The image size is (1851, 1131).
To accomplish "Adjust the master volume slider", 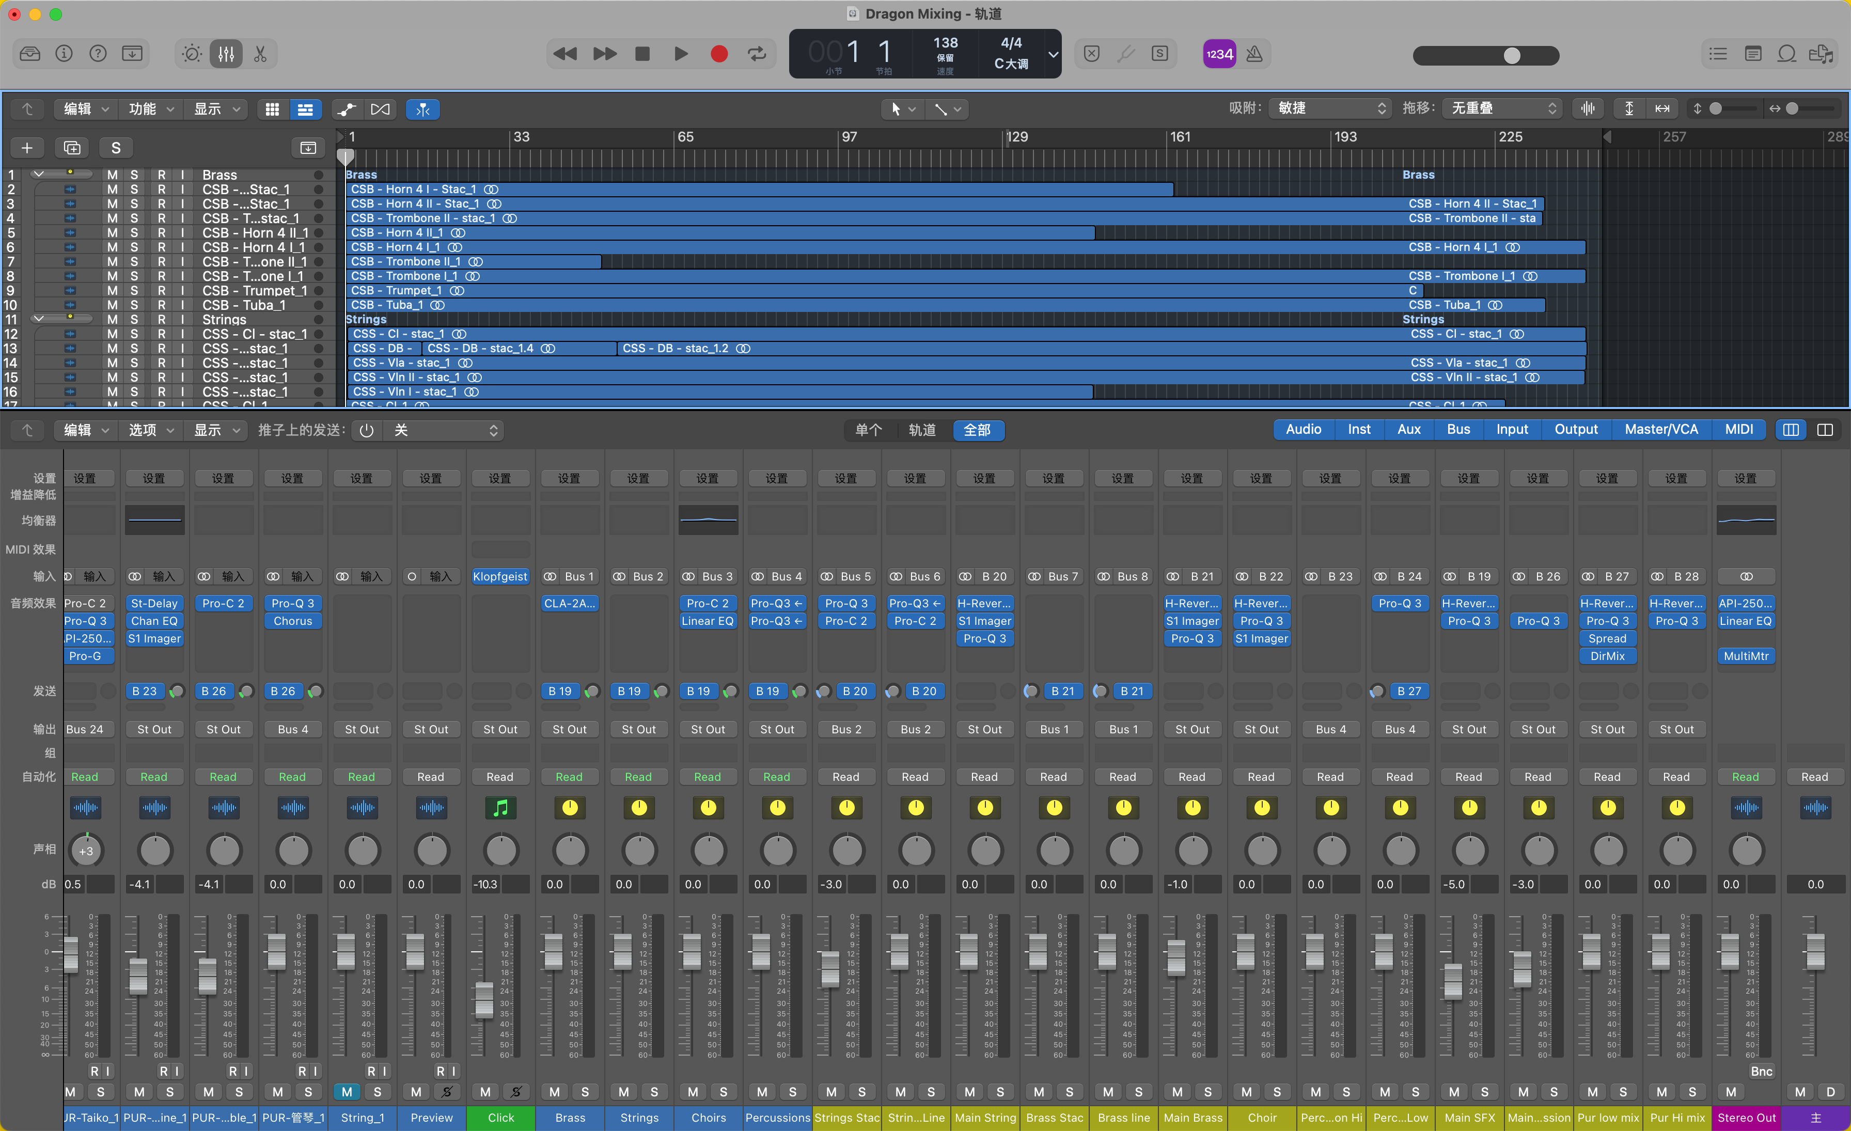I will [x=1512, y=56].
